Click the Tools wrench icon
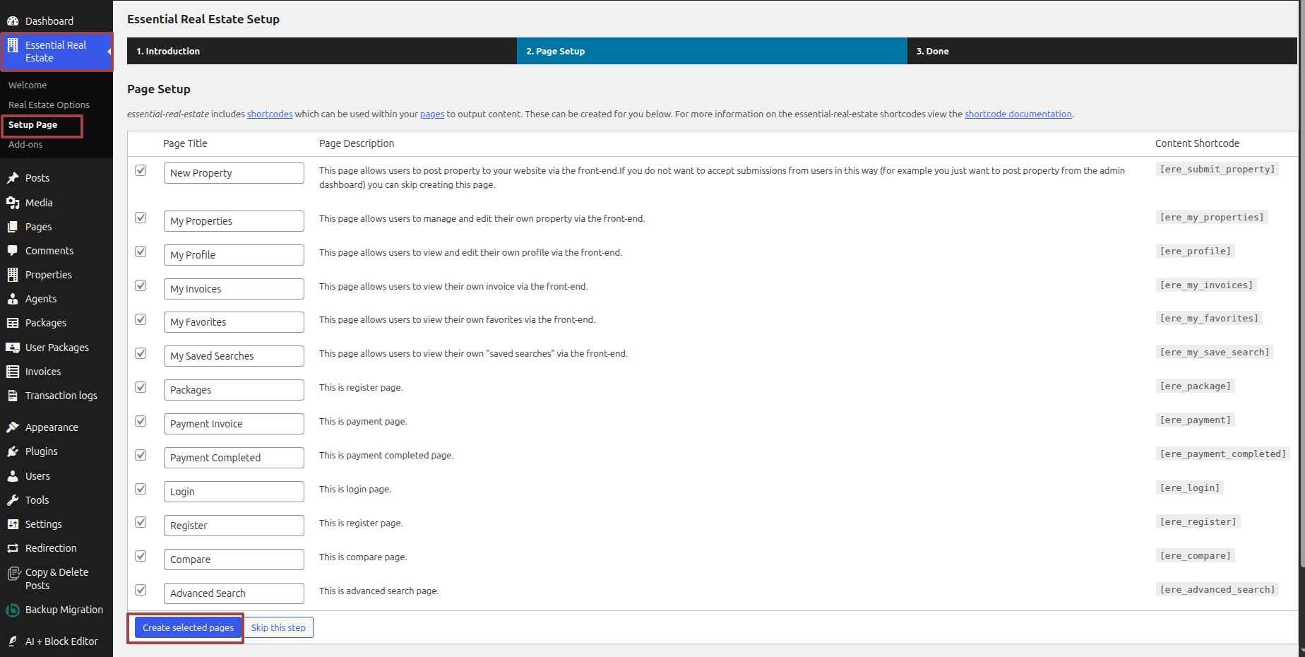The width and height of the screenshot is (1305, 657). [x=13, y=500]
